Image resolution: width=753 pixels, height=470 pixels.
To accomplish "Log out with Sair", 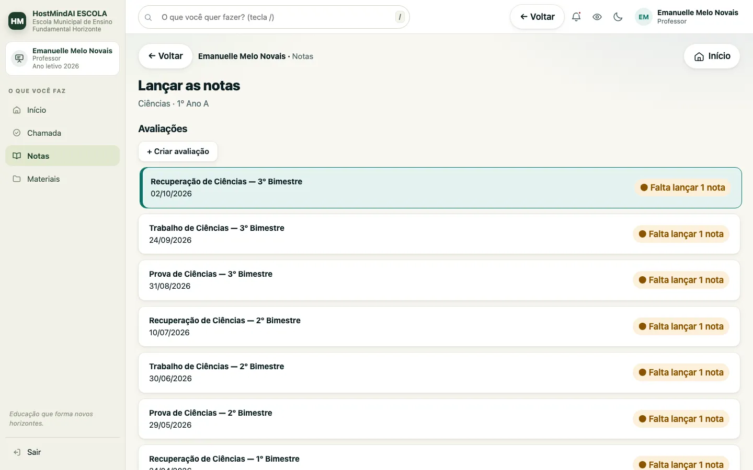I will (x=63, y=452).
